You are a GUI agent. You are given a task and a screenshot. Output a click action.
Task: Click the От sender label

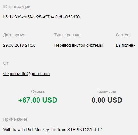click(x=6, y=63)
